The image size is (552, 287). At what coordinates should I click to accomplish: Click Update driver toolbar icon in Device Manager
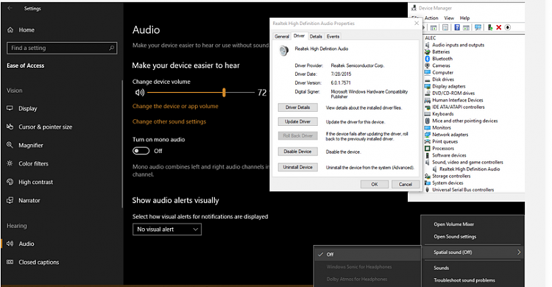[x=489, y=27]
